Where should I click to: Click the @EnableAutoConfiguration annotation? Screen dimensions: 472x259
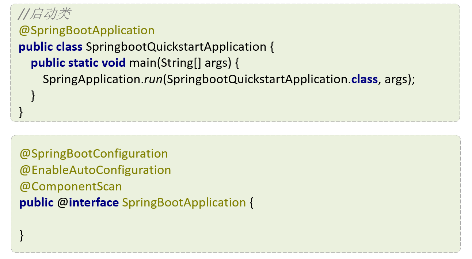[95, 170]
